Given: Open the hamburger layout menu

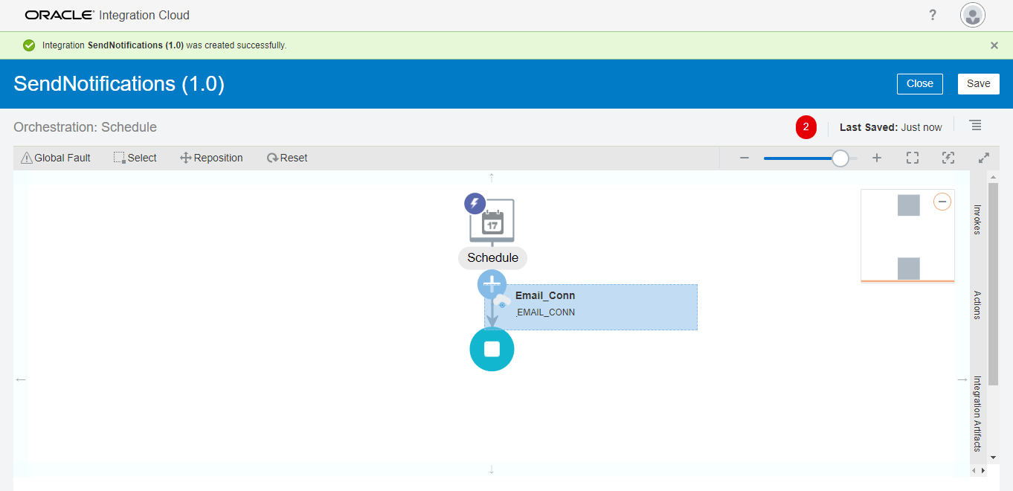Looking at the screenshot, I should (975, 125).
